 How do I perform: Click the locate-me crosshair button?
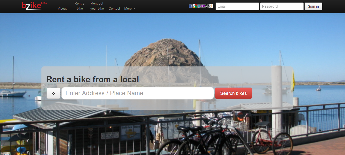tap(53, 93)
